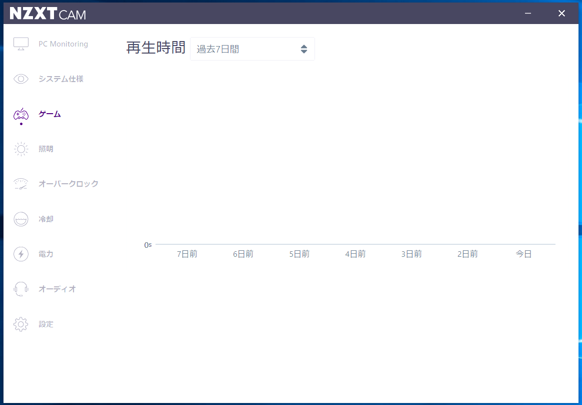This screenshot has height=405, width=582.
Task: Click the 0s y-axis value
Action: (148, 245)
